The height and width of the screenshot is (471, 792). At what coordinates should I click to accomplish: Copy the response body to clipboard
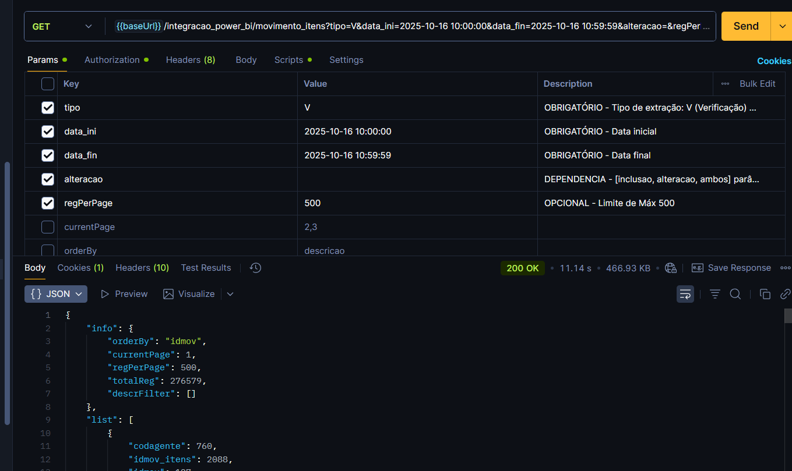click(x=765, y=294)
